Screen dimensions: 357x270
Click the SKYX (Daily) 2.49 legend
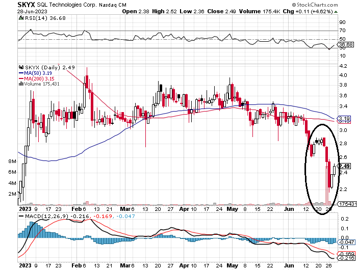pos(50,67)
